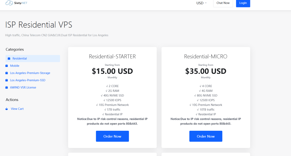Image resolution: width=291 pixels, height=156 pixels.
Task: Click the SixtyNET cloud logo
Action: coord(9,3)
